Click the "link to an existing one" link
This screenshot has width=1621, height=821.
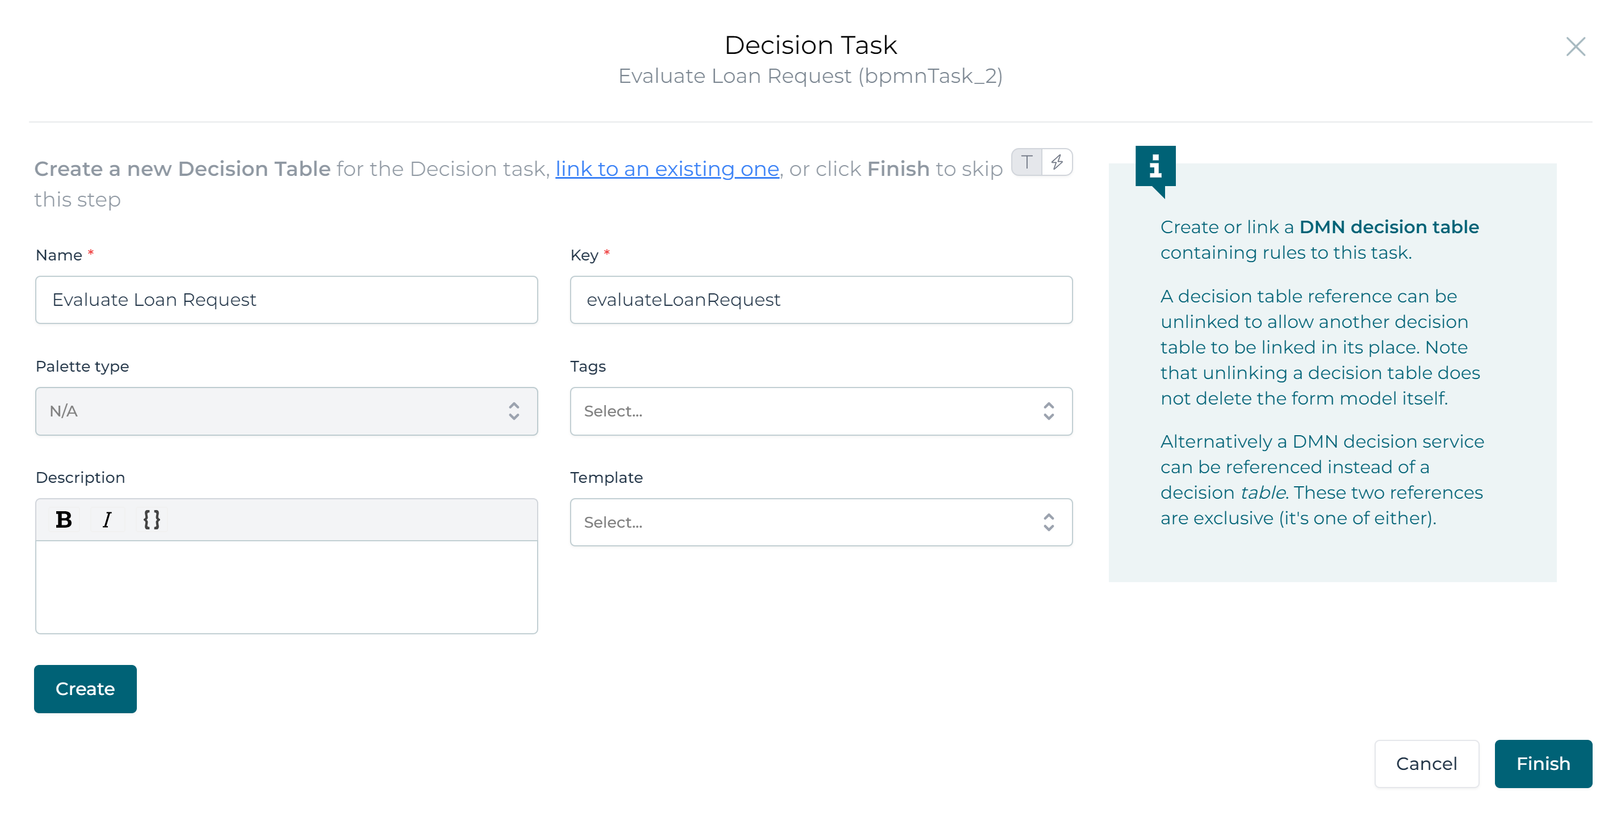pos(667,169)
